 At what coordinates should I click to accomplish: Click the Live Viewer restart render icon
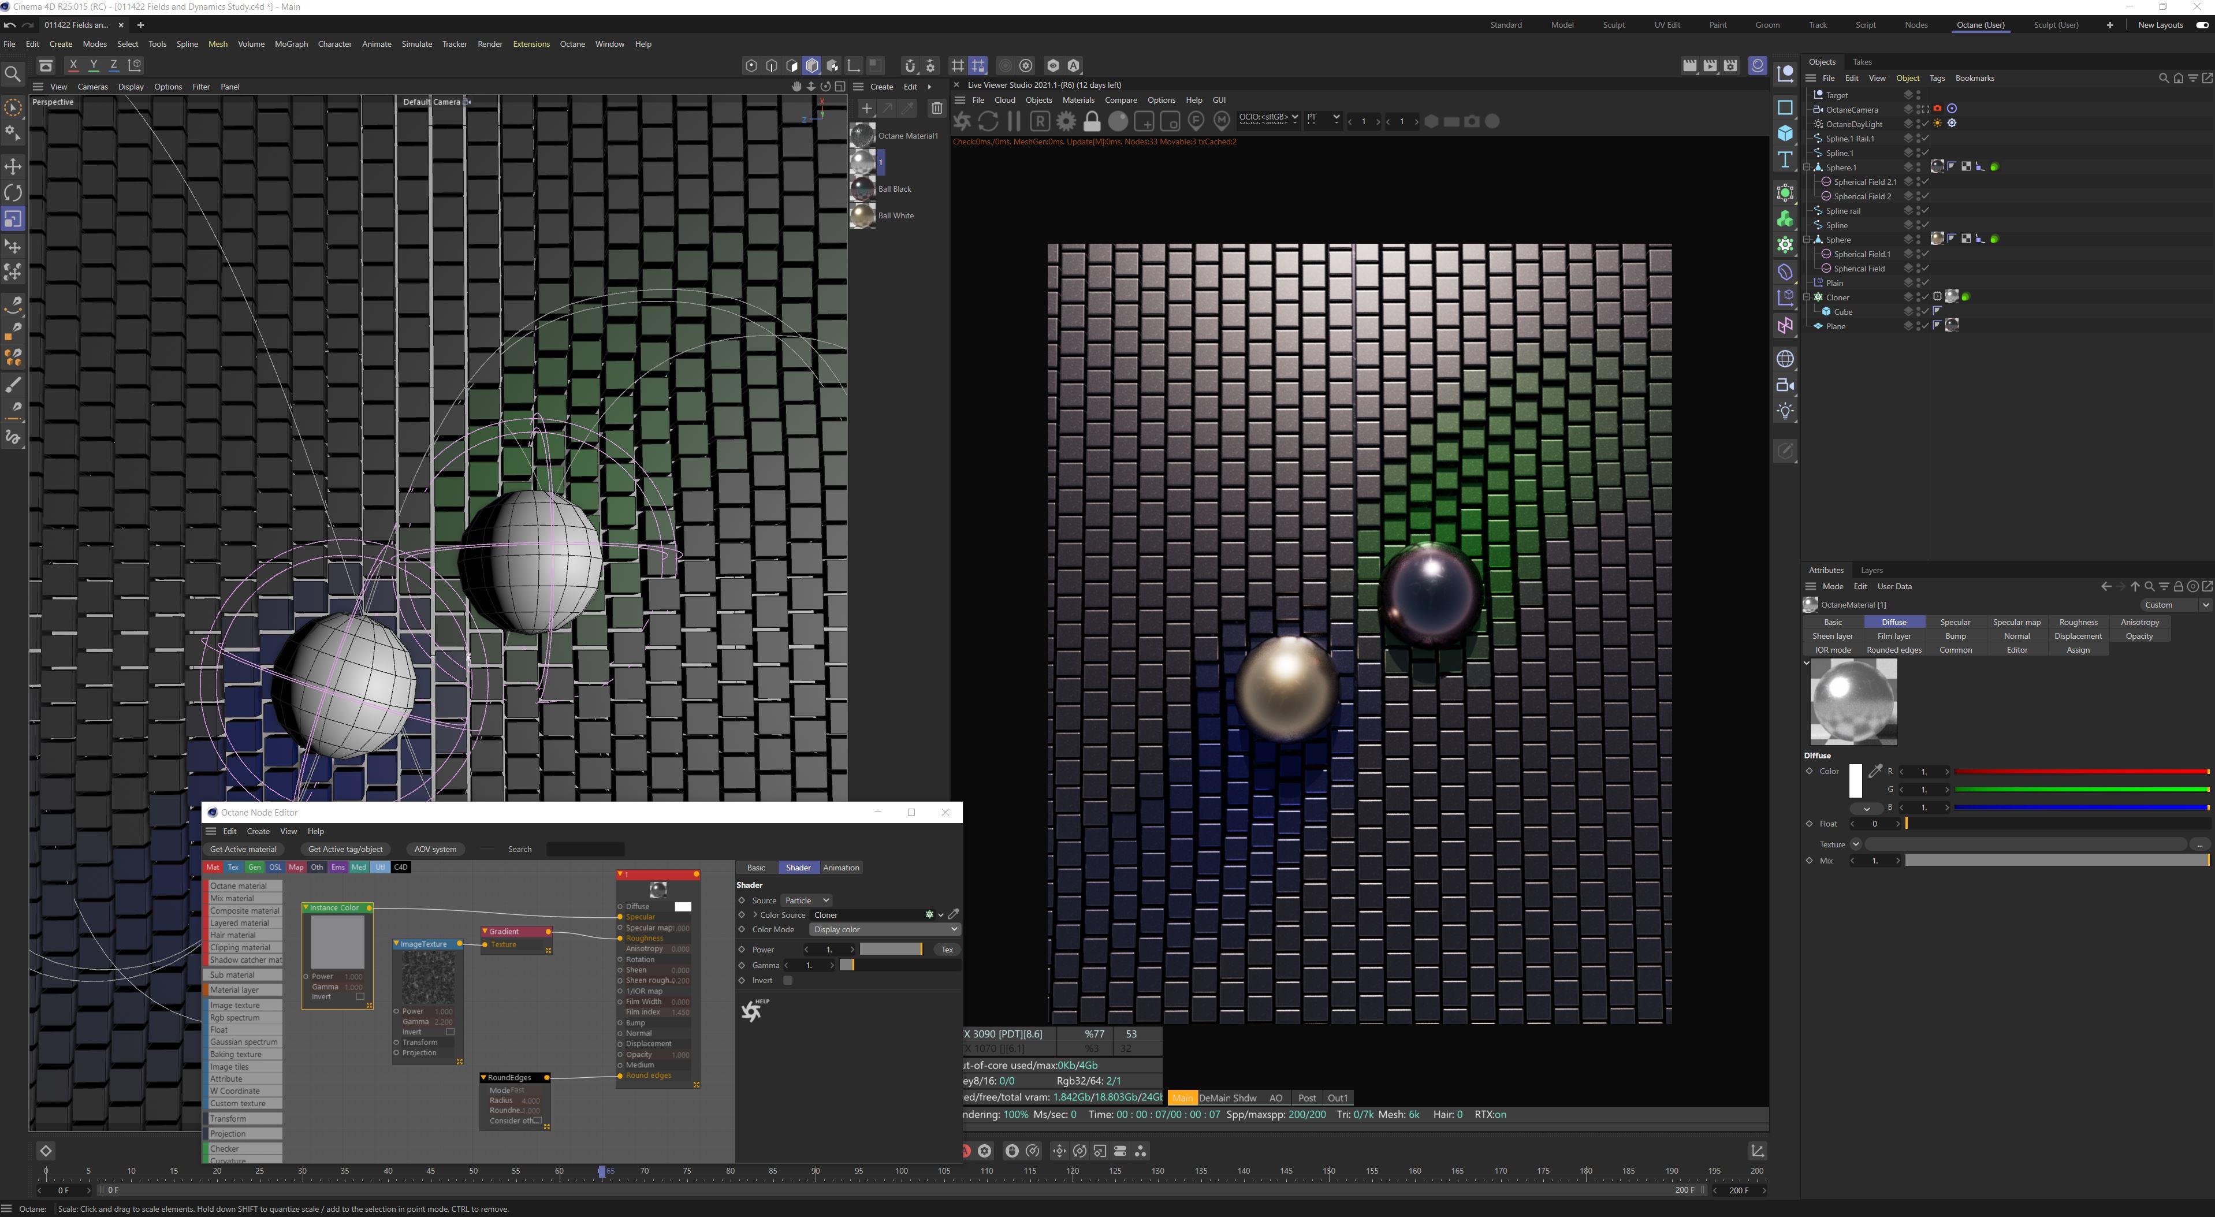pyautogui.click(x=988, y=121)
